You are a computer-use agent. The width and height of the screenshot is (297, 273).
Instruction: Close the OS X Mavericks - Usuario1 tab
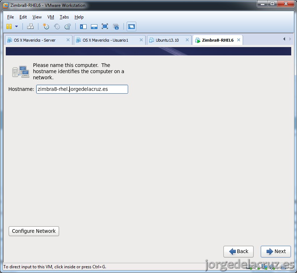click(141, 40)
